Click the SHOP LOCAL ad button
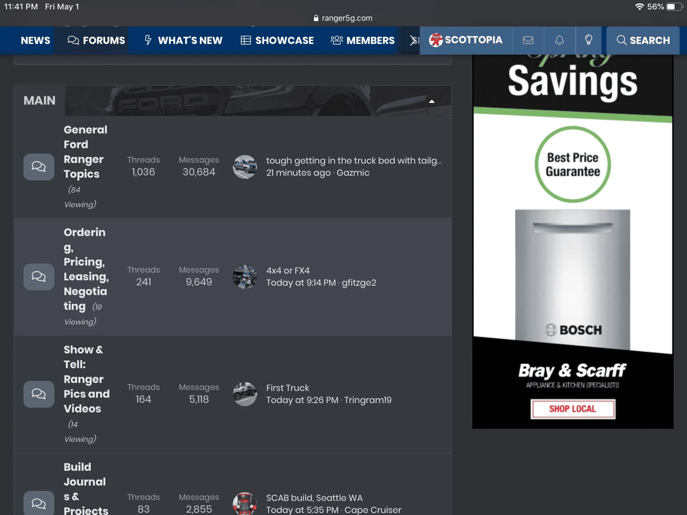Screen dimensions: 687x515 573,409
